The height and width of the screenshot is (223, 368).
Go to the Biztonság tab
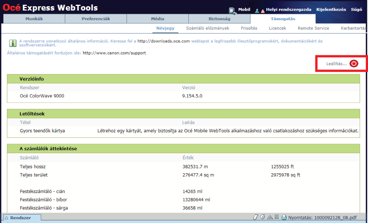tap(219, 19)
